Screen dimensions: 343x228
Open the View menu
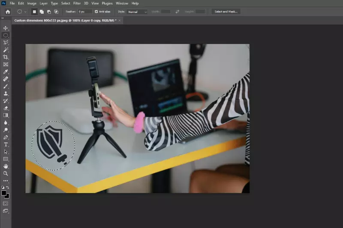95,3
